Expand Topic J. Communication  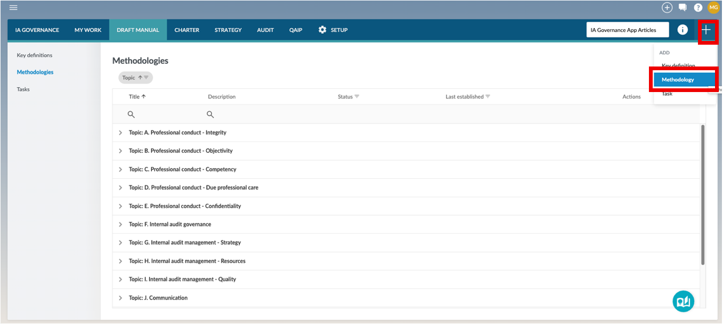[120, 298]
